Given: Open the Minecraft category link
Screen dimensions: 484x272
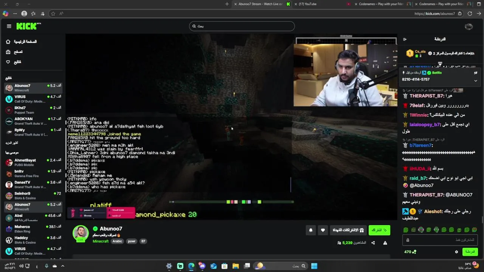Looking at the screenshot, I should pos(101,241).
